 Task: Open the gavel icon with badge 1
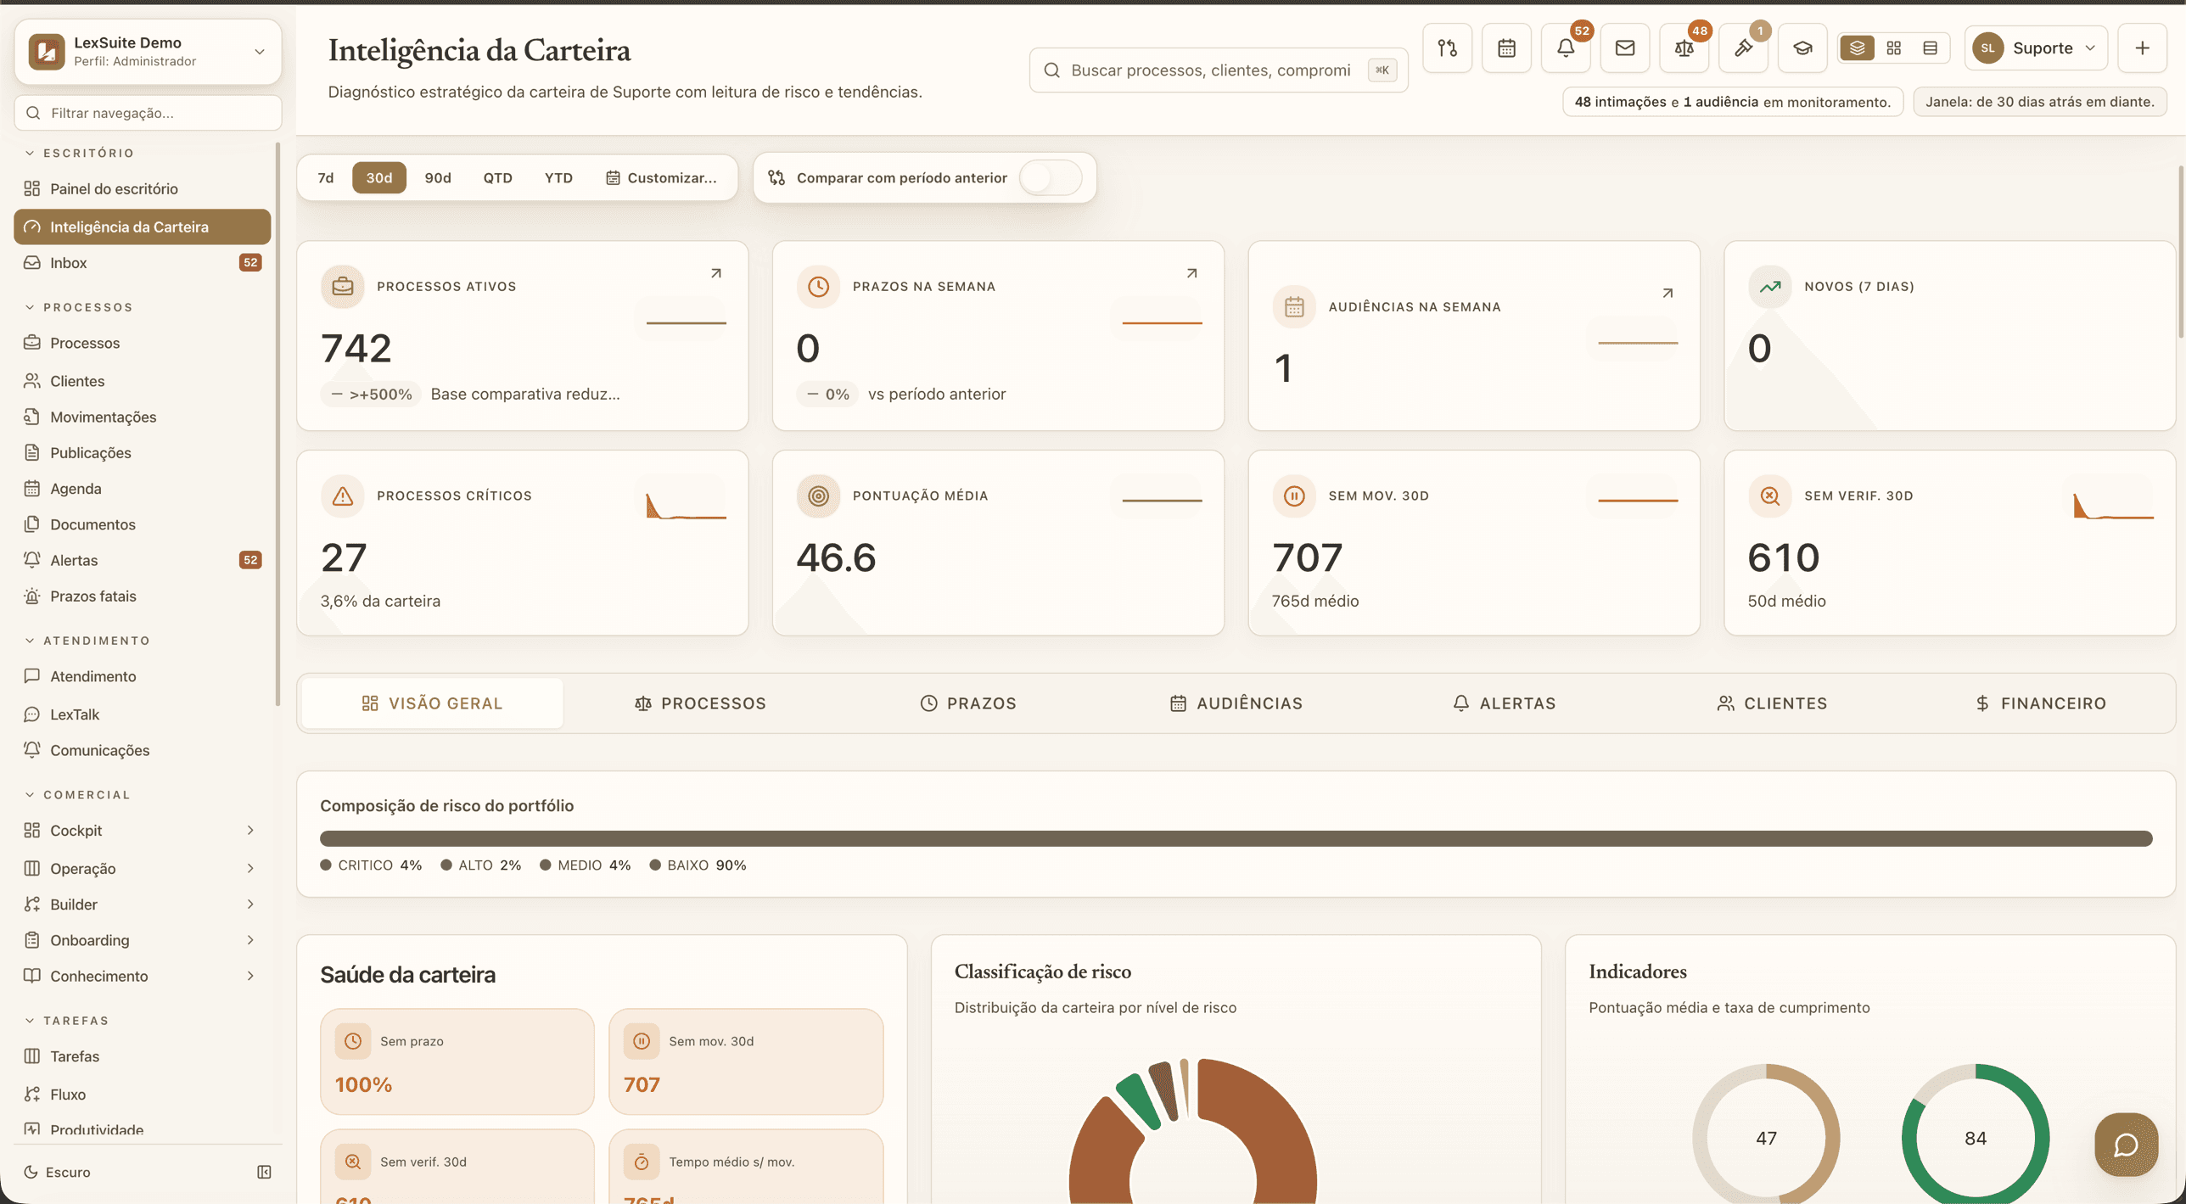click(1743, 48)
